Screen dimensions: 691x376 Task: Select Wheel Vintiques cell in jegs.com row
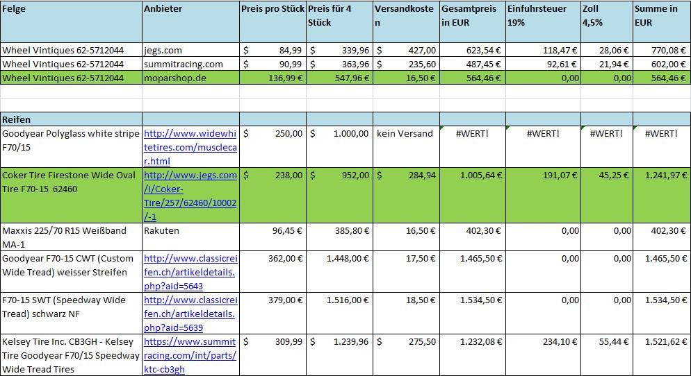tap(72, 50)
